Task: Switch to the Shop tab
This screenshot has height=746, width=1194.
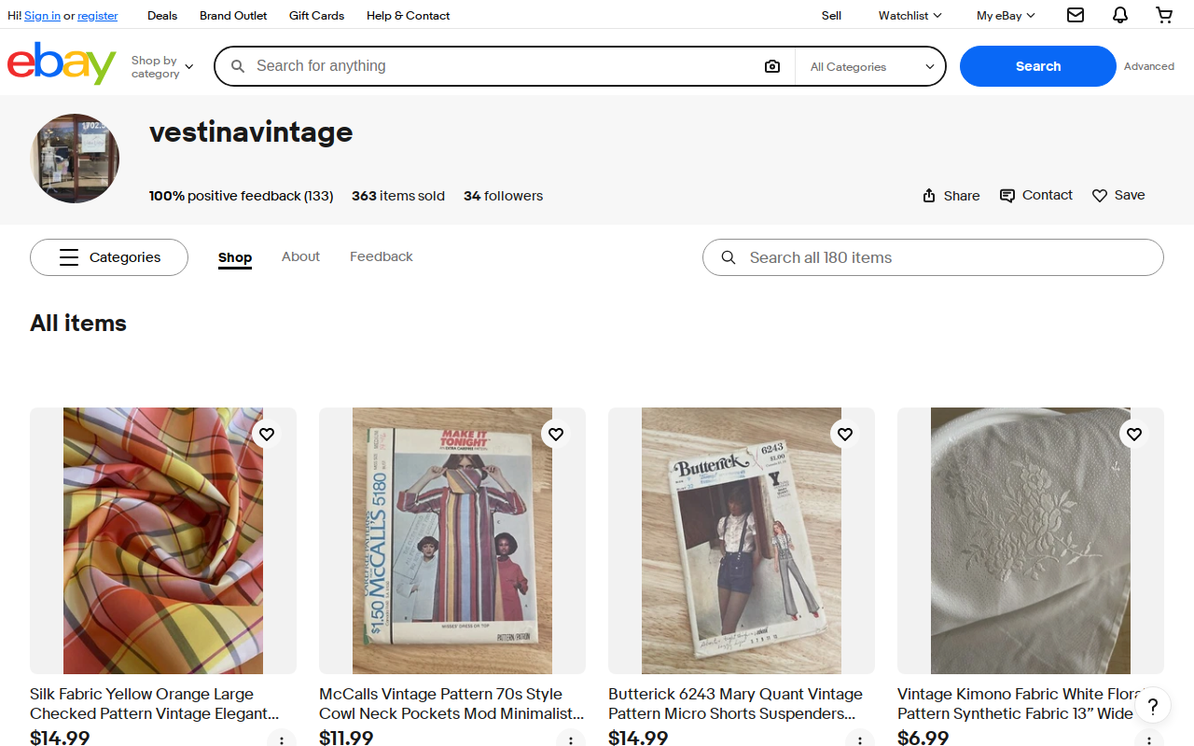Action: 235,257
